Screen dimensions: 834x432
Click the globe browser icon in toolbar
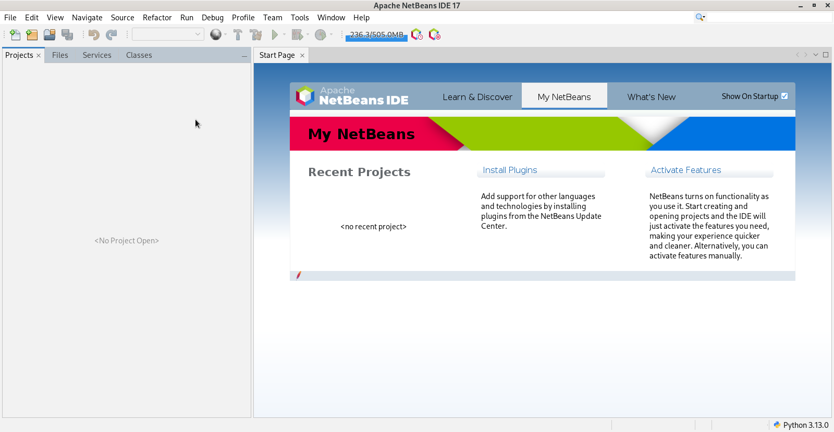click(x=215, y=34)
